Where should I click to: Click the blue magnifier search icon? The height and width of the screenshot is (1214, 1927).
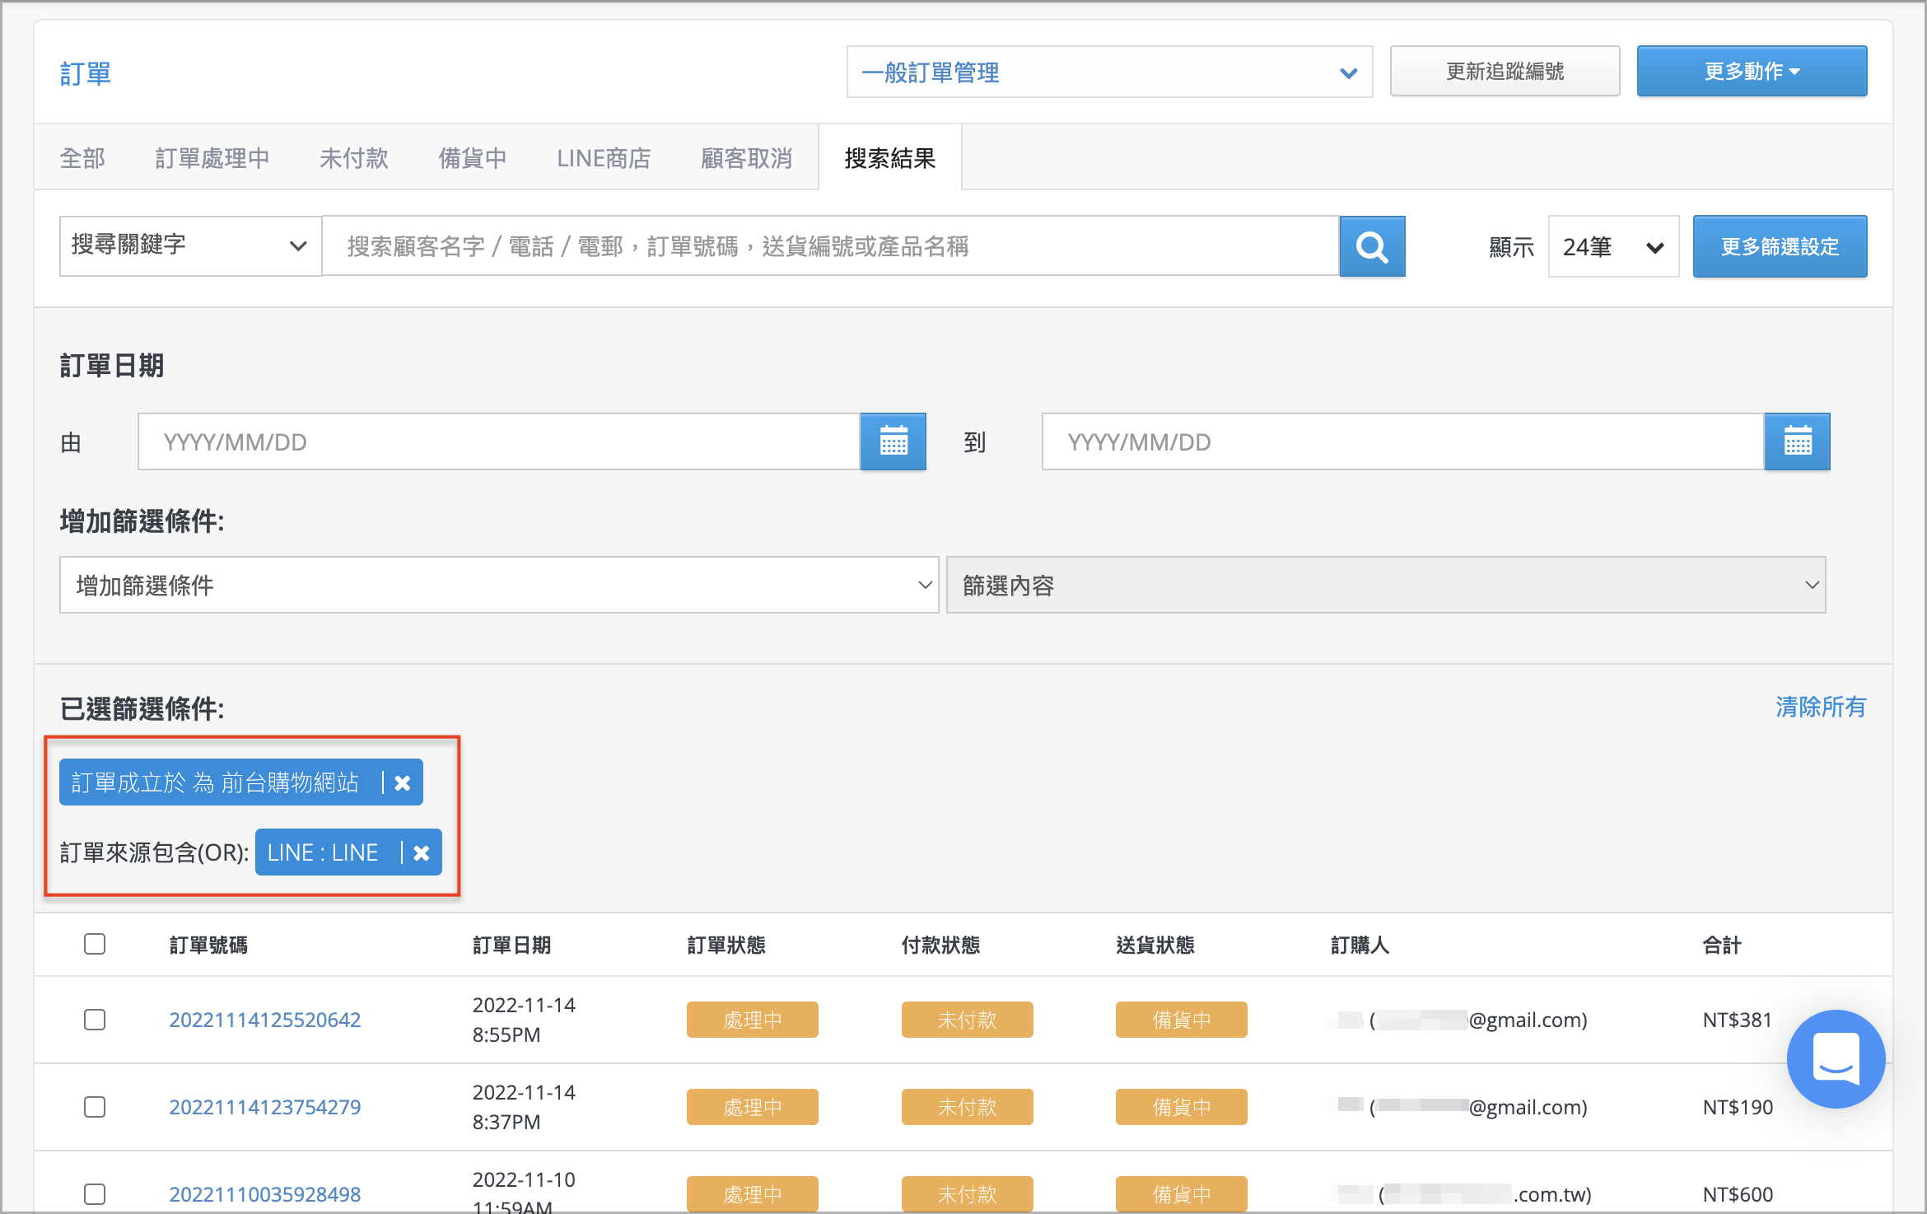(x=1372, y=246)
